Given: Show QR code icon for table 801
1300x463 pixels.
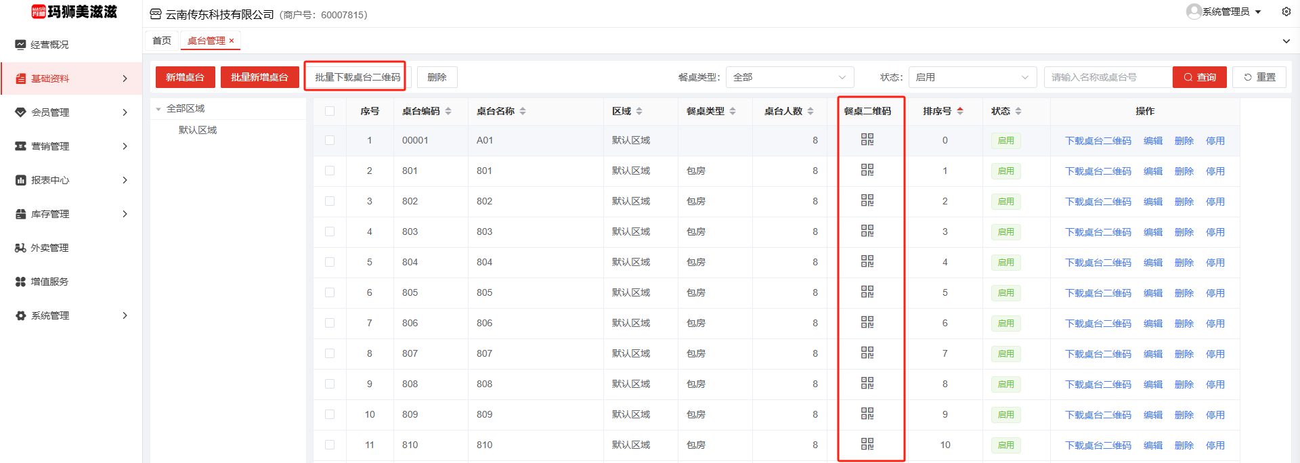Looking at the screenshot, I should click(867, 170).
